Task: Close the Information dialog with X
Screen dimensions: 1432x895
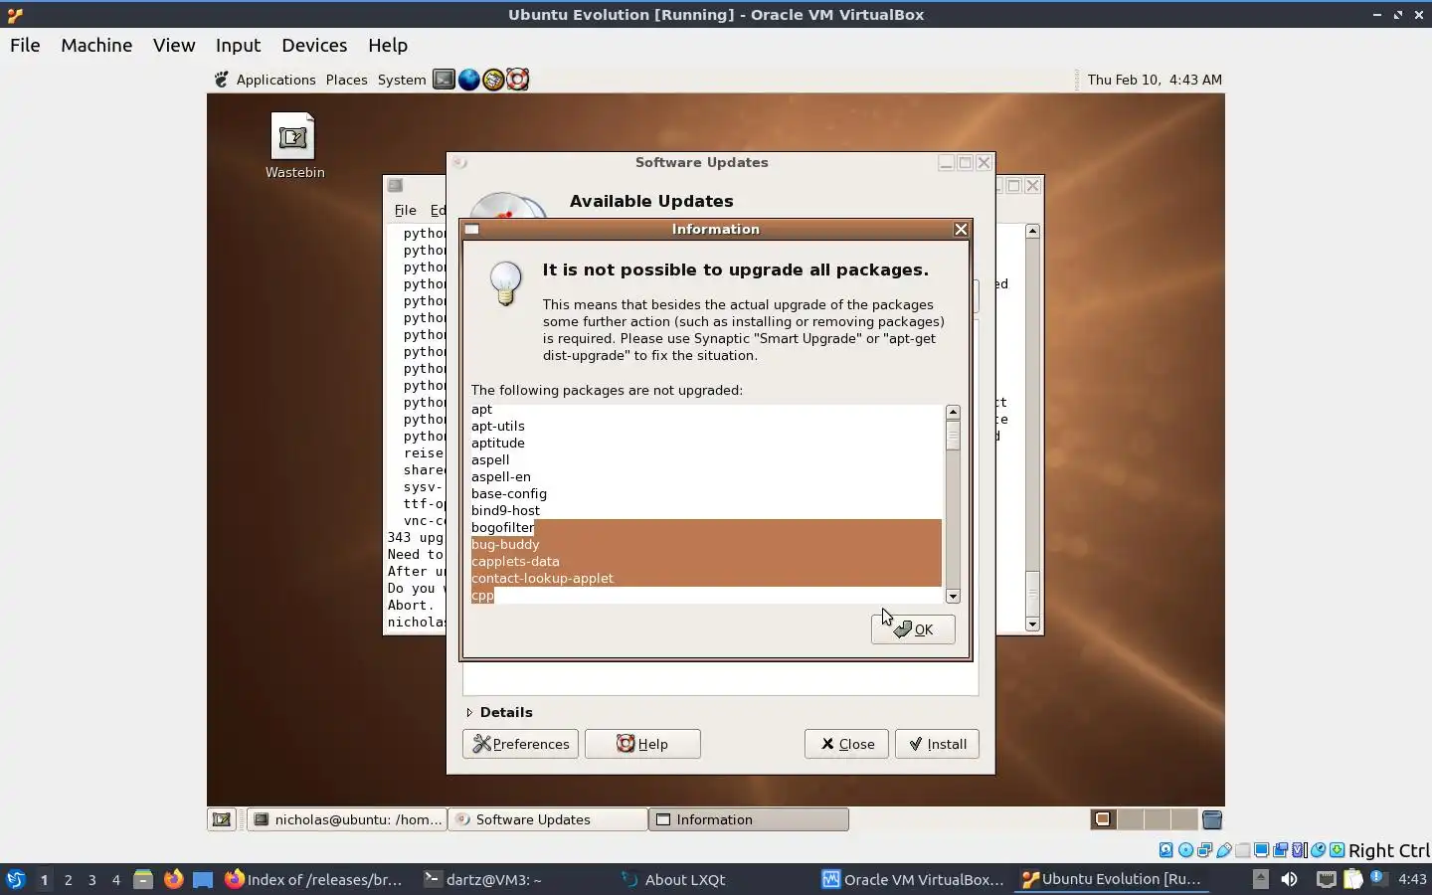Action: pyautogui.click(x=961, y=230)
